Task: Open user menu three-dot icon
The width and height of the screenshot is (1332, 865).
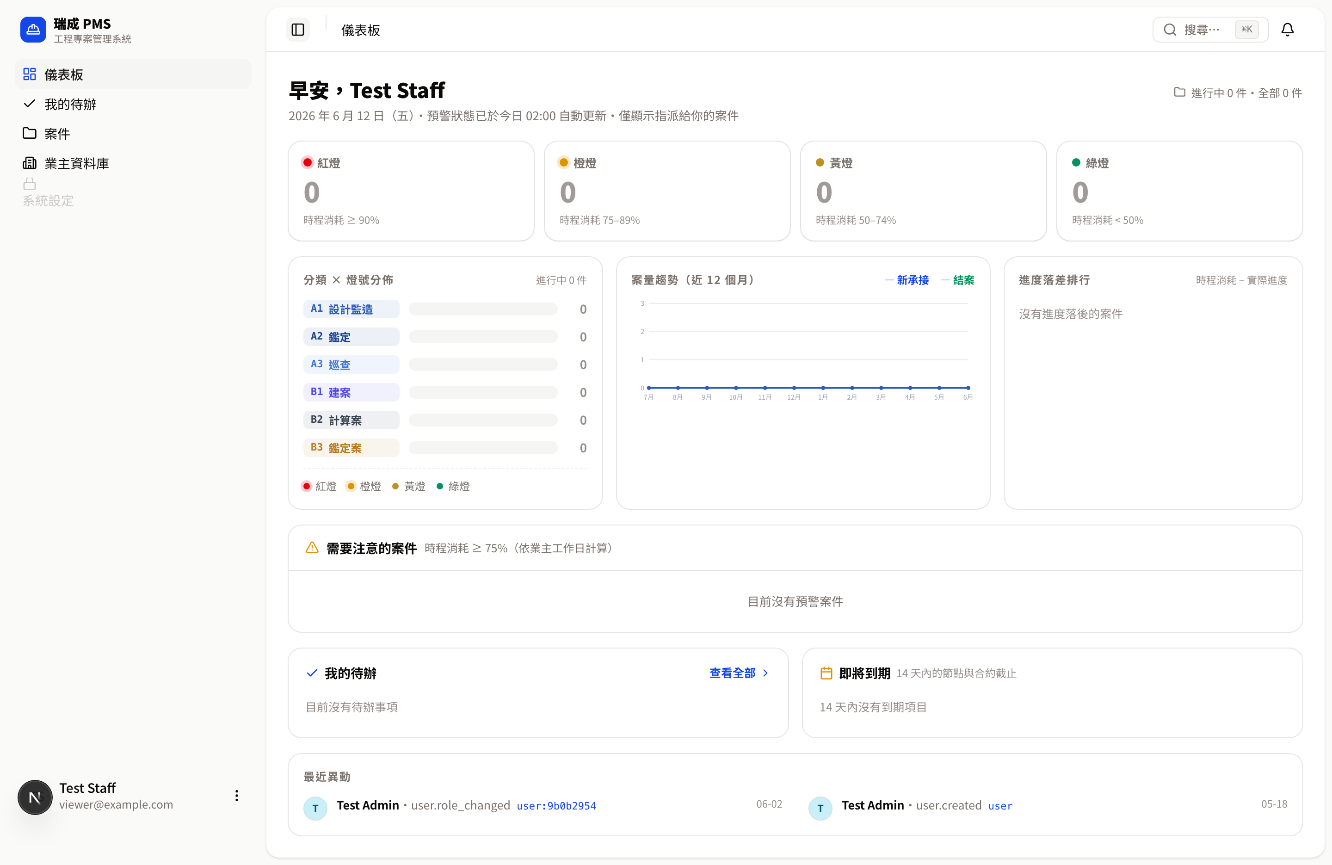Action: pos(237,796)
